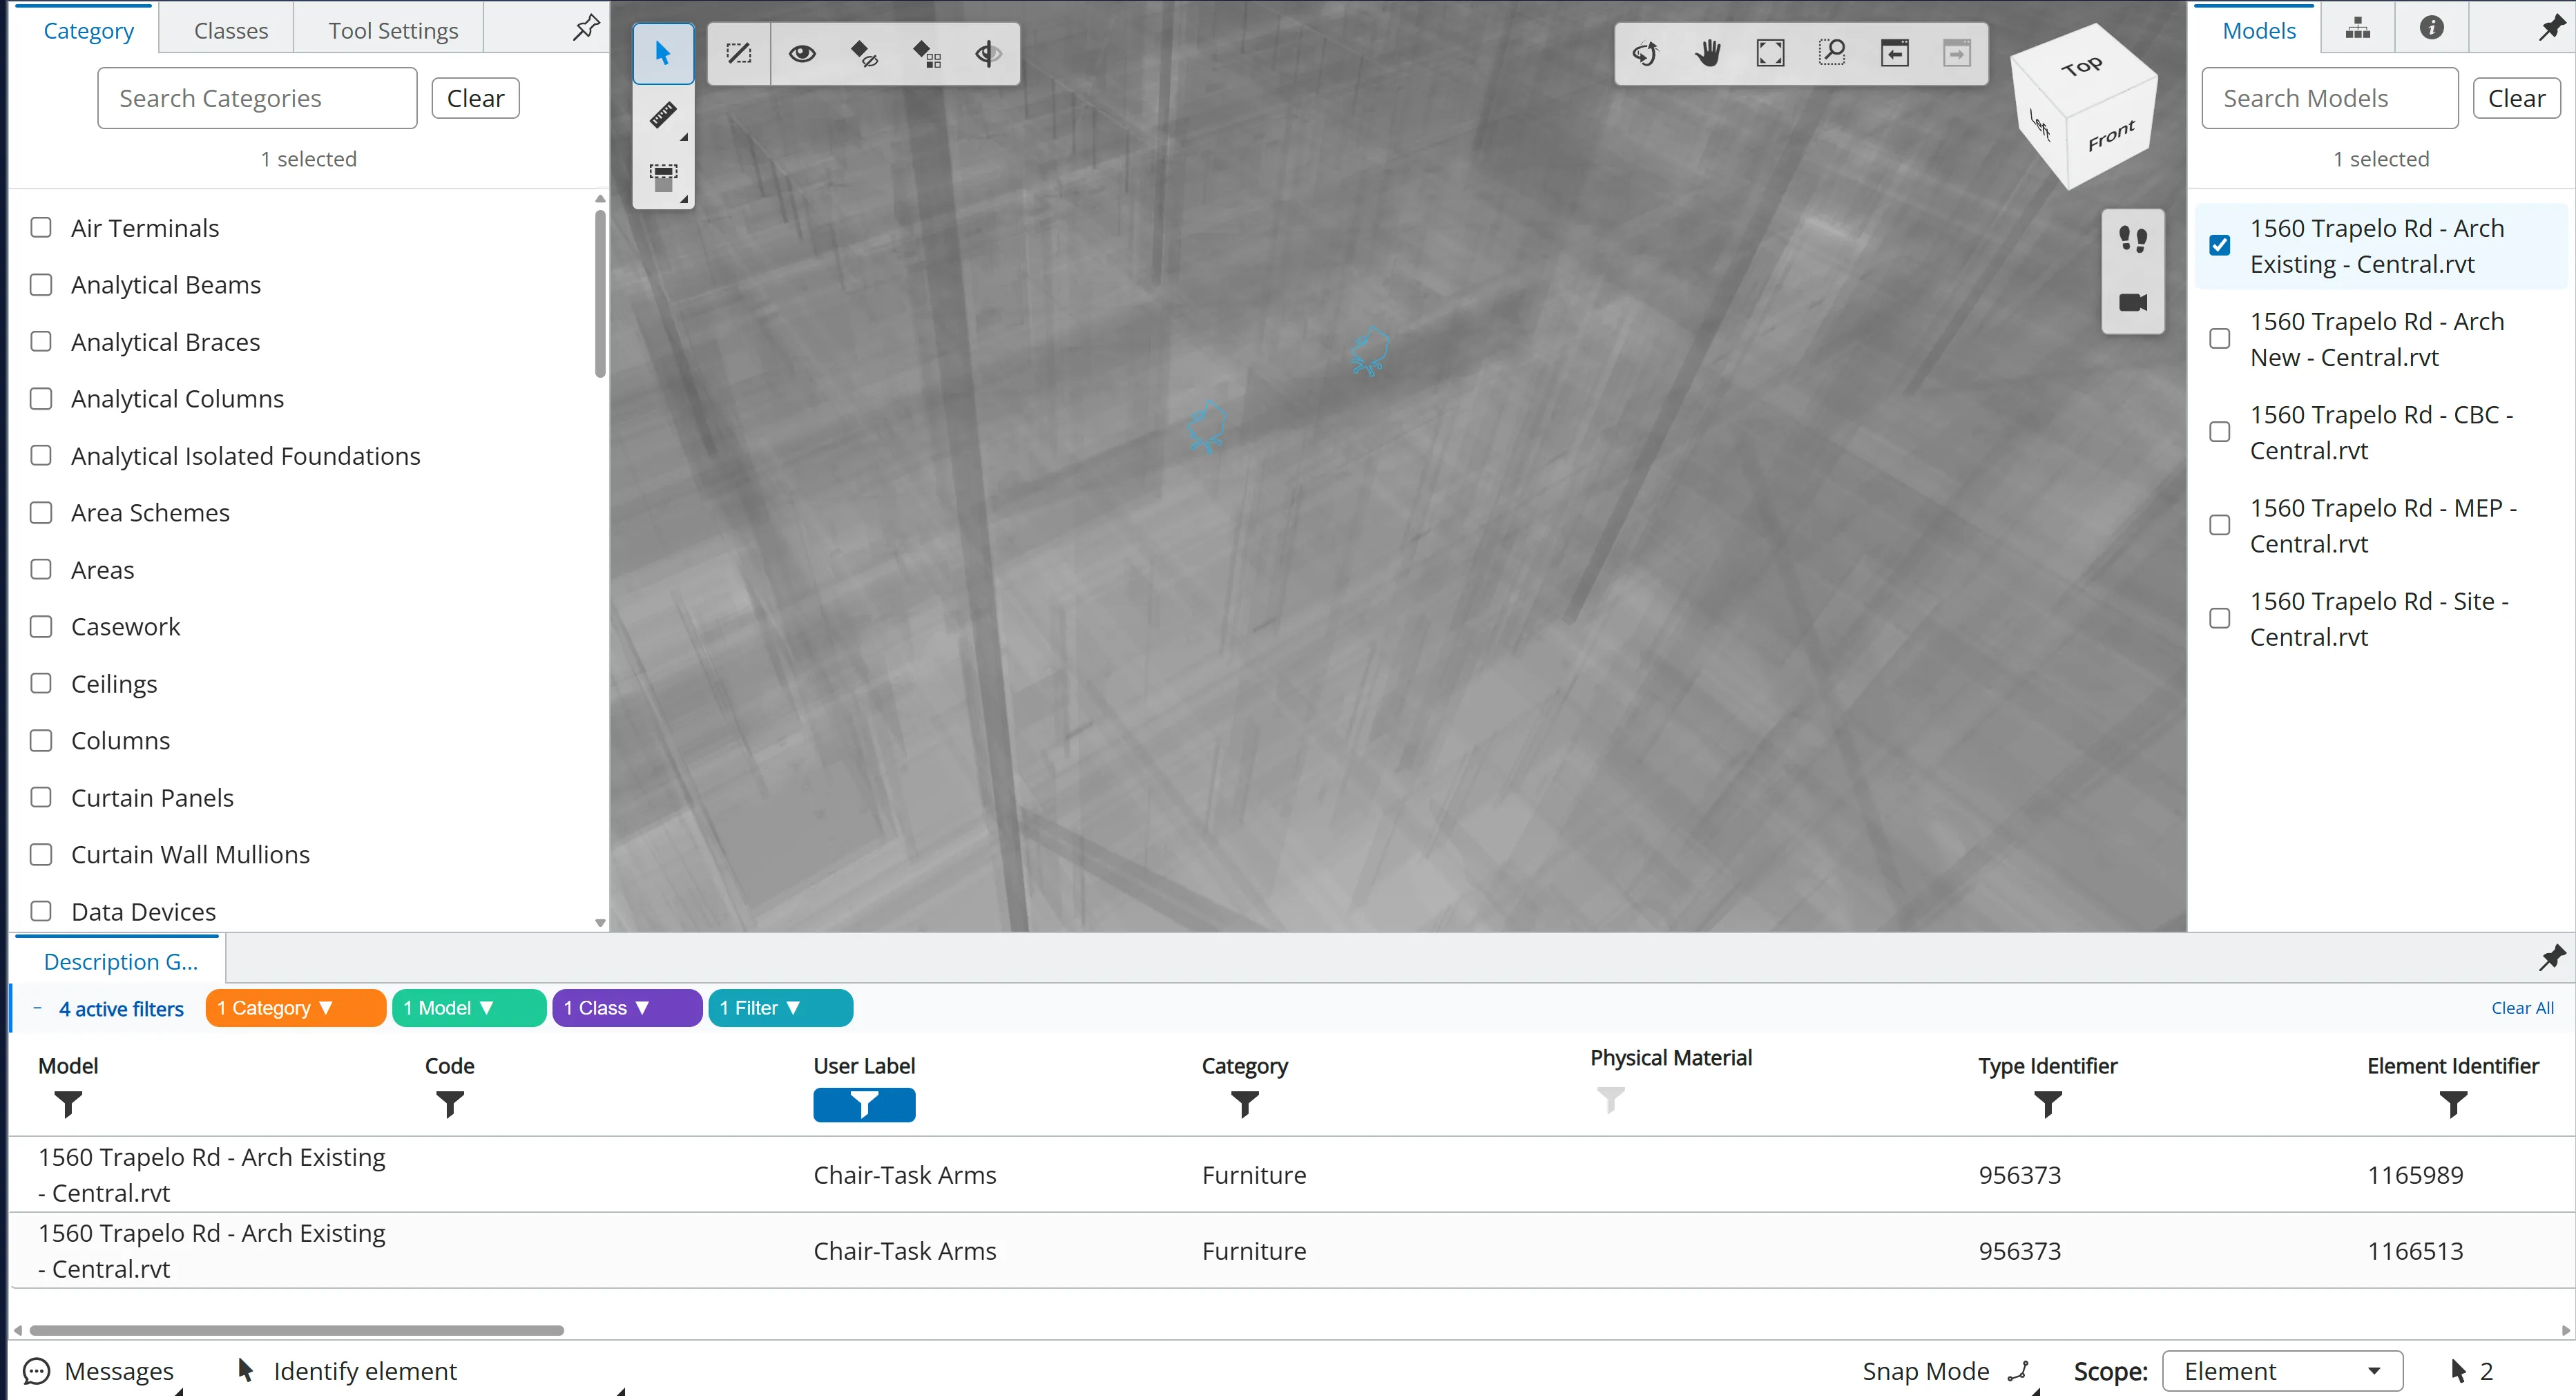The height and width of the screenshot is (1400, 2576).
Task: Activate the pan hand tool
Action: (x=1708, y=53)
